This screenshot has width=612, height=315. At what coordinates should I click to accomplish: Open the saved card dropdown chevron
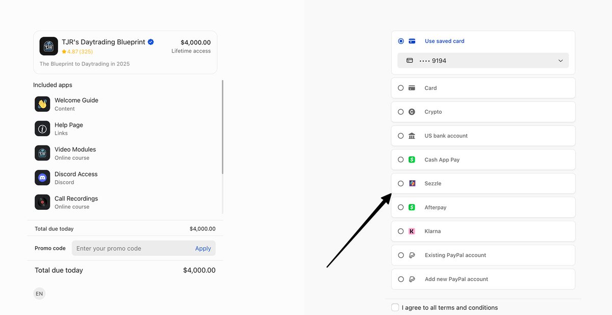pos(560,61)
